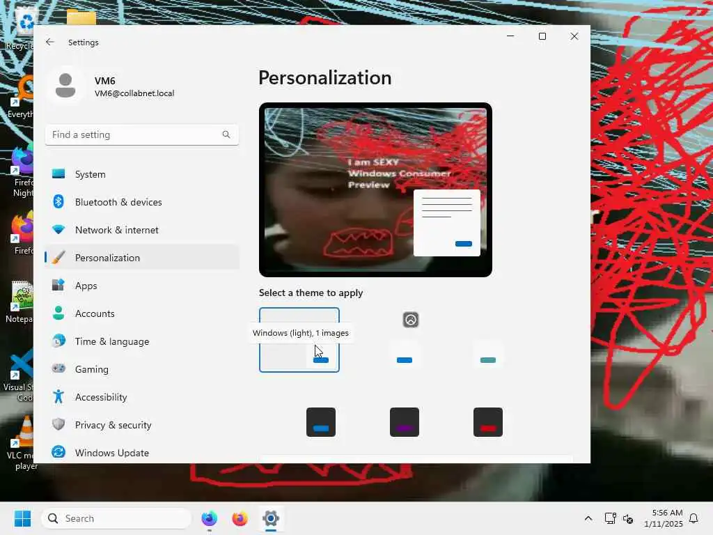
Task: Open Apps settings
Action: coord(142,286)
